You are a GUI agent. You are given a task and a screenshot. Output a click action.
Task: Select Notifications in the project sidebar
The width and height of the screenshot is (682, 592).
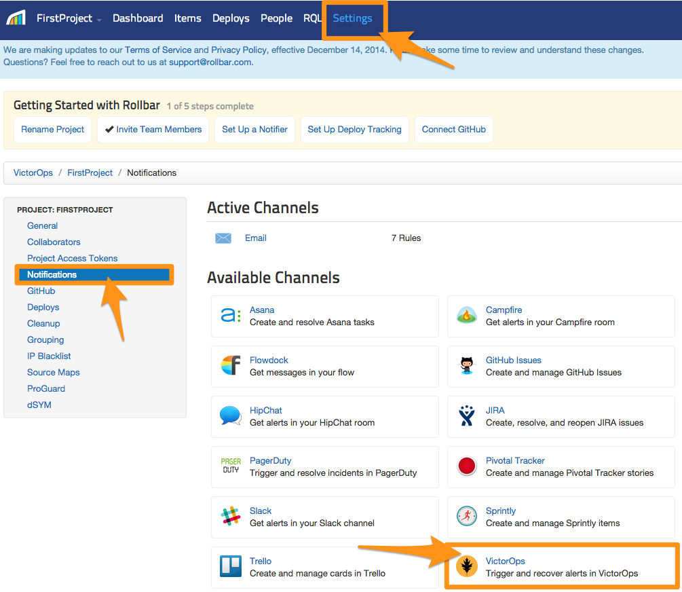tap(52, 274)
